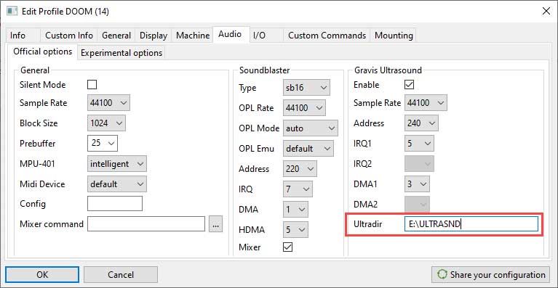This screenshot has width=558, height=288.
Task: Select the Official options sub-tab
Action: pos(43,52)
